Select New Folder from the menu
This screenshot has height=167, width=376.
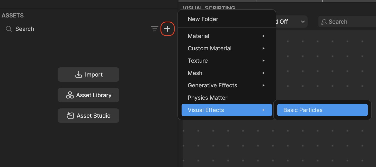(x=203, y=19)
